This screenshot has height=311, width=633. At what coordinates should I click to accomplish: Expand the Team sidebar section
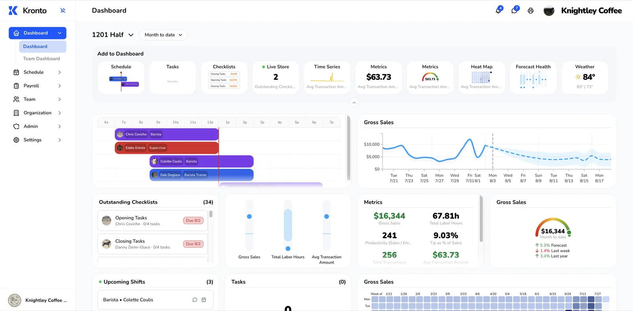pyautogui.click(x=60, y=99)
